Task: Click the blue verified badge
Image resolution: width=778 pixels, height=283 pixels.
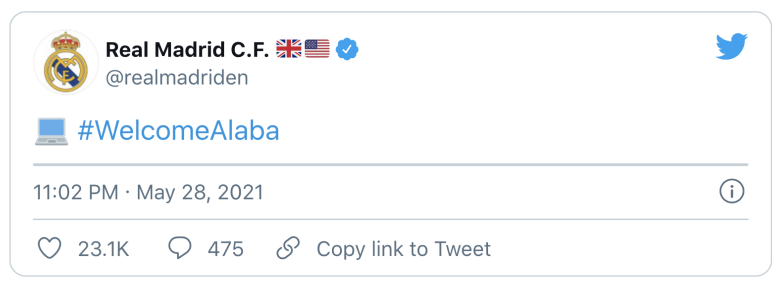Action: pyautogui.click(x=347, y=49)
